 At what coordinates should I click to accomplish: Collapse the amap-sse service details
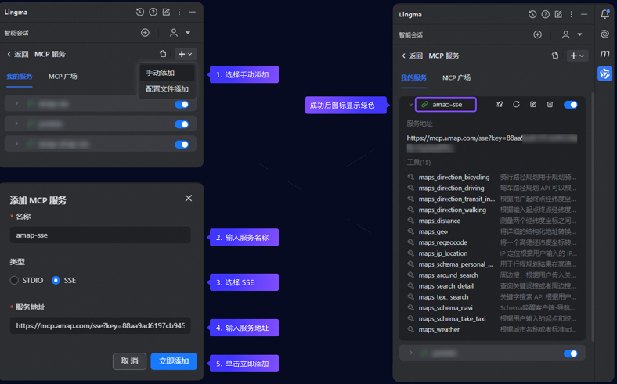point(410,105)
